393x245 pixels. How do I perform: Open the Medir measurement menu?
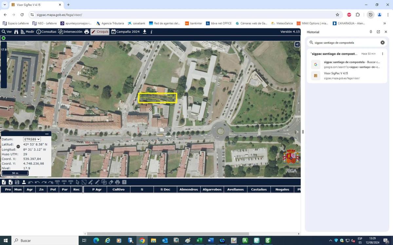28,32
